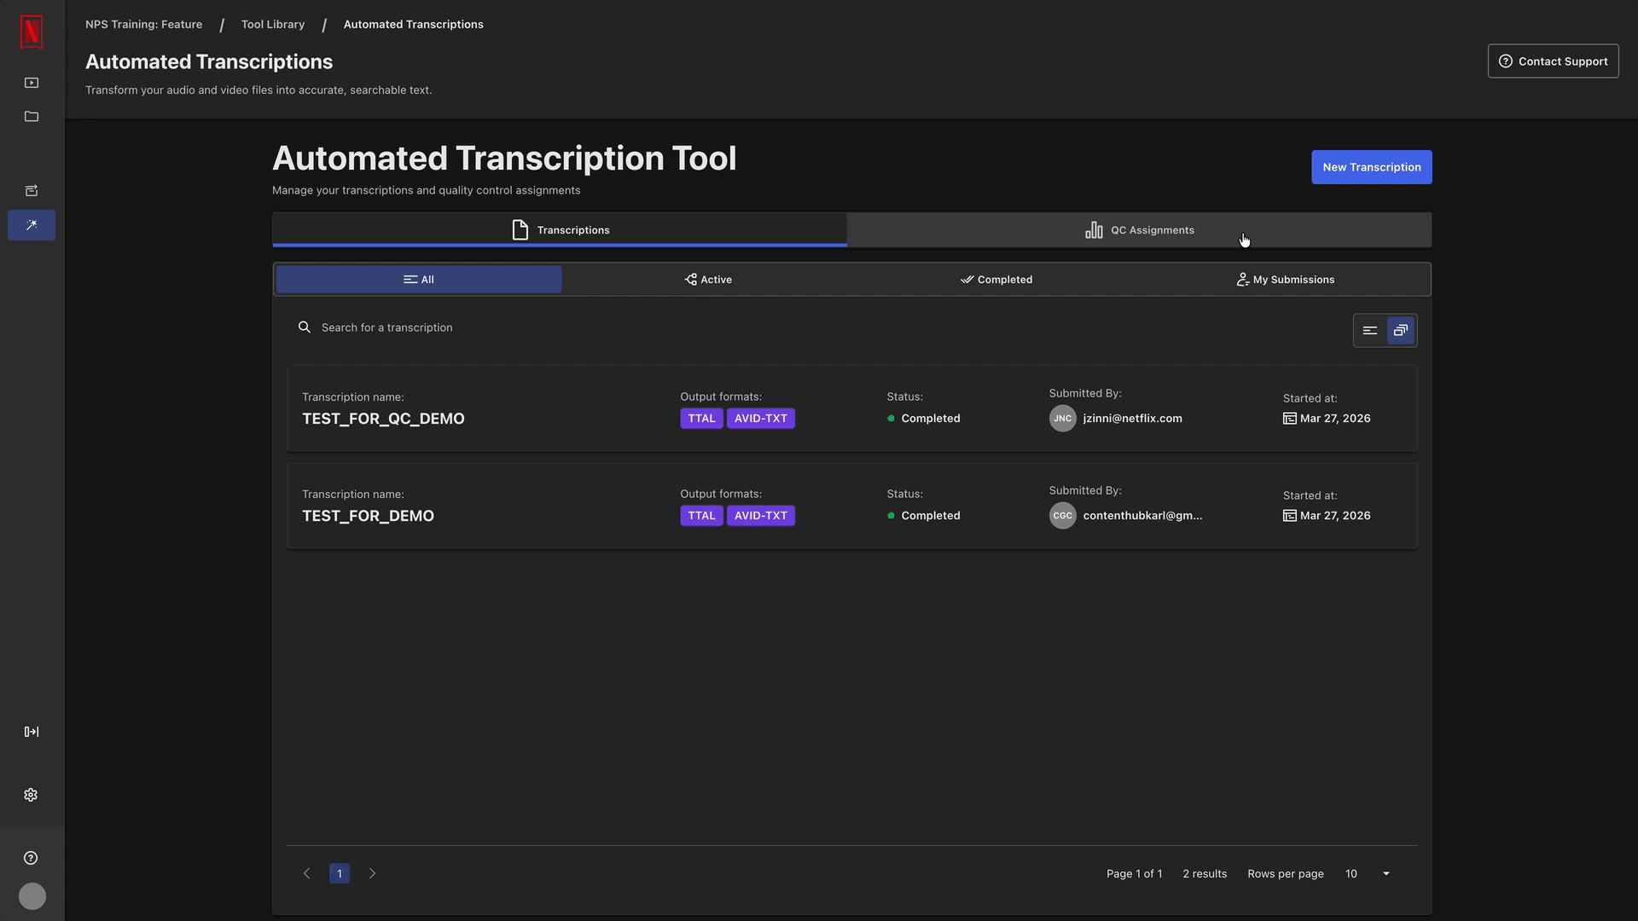Viewport: 1638px width, 921px height.
Task: Go to the previous page chevron
Action: coord(307,874)
